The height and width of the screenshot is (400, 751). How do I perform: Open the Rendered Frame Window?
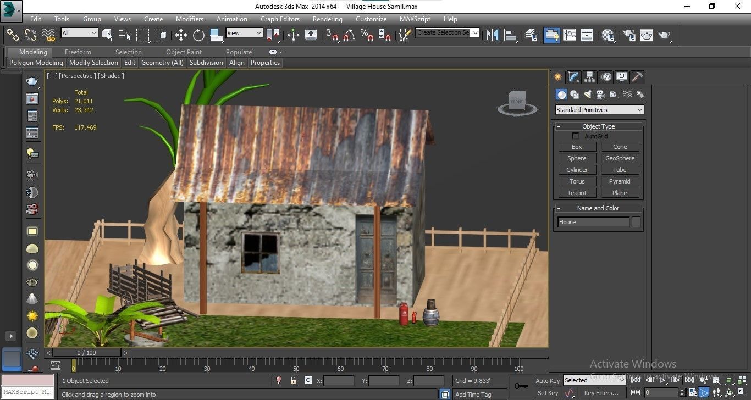click(x=646, y=35)
